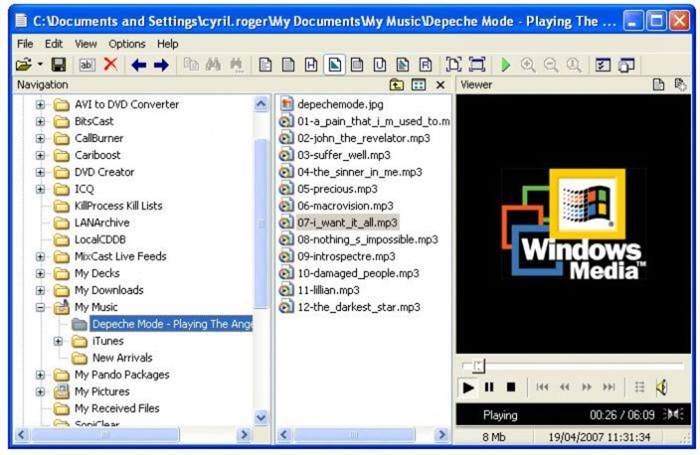Select the New Arrivals folder
Screen dimensions: 700x455
click(122, 358)
